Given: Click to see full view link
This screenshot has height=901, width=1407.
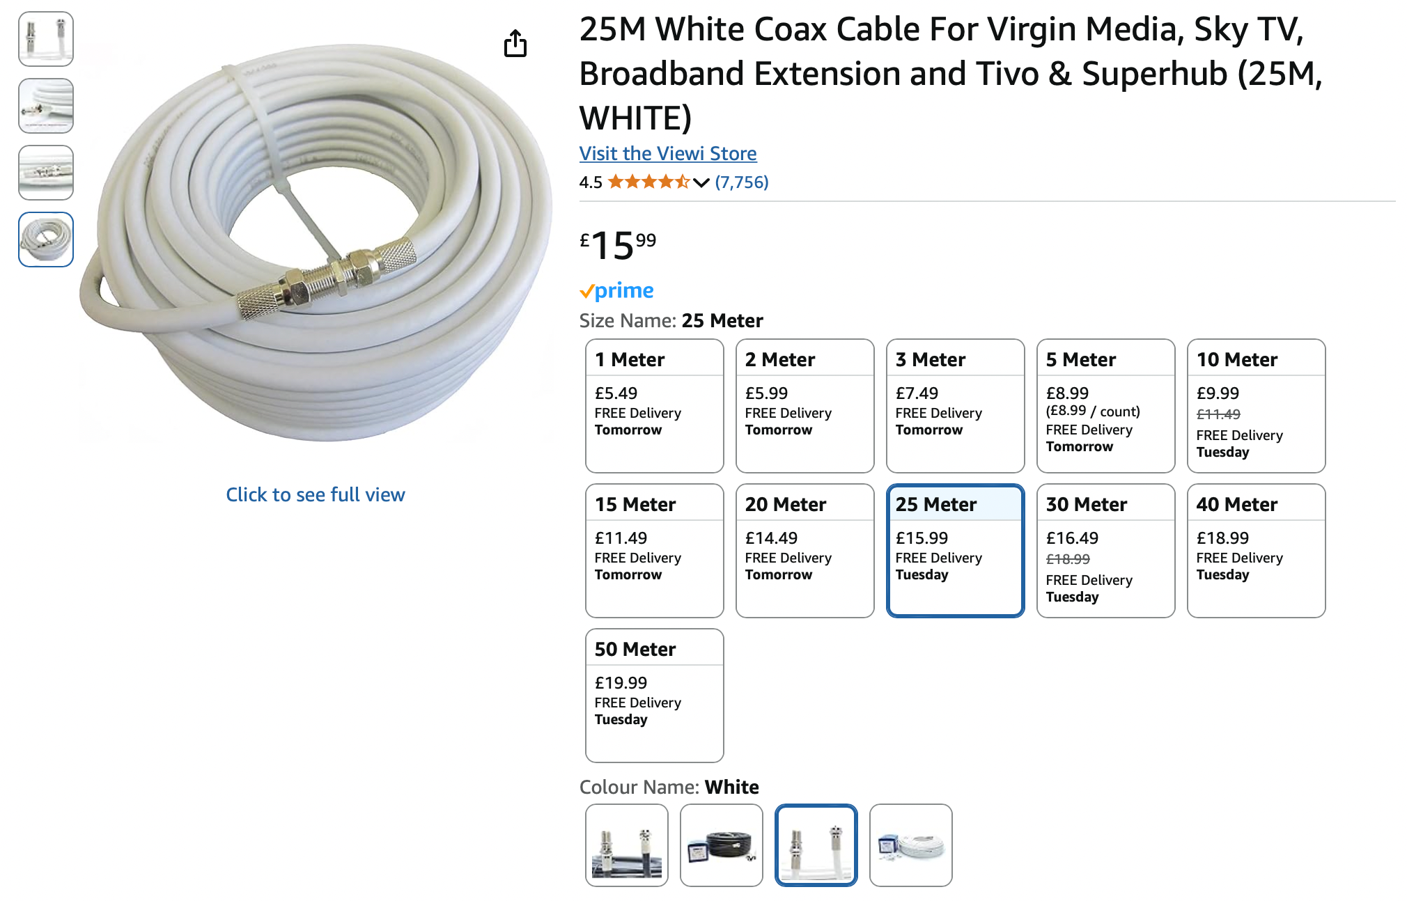Looking at the screenshot, I should (x=315, y=494).
